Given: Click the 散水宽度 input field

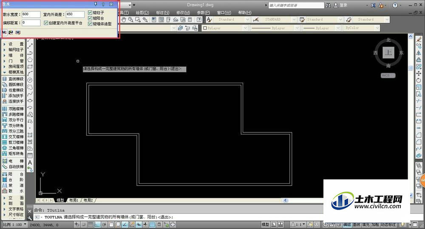Looking at the screenshot, I should [x=31, y=14].
